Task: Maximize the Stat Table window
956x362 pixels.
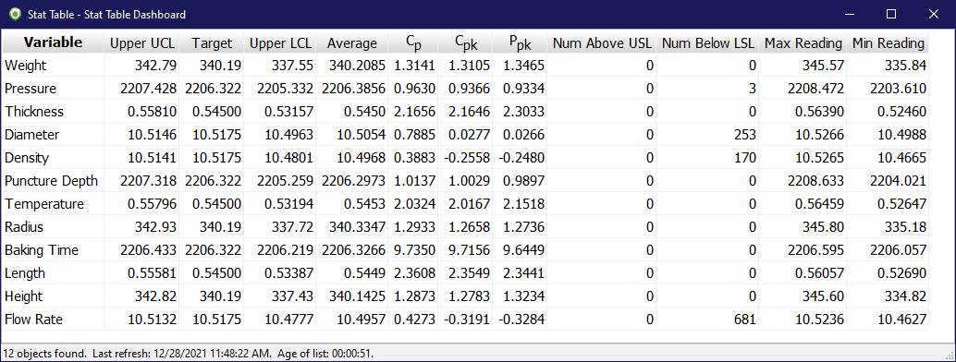Action: point(890,14)
